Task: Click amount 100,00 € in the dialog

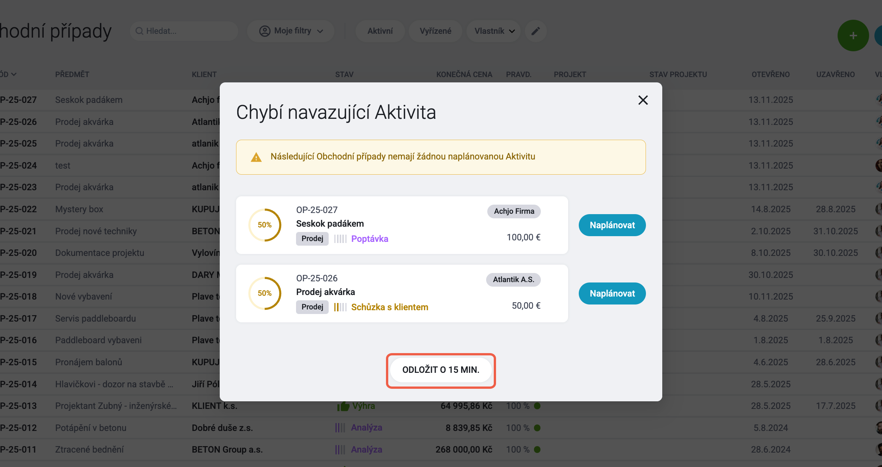Action: coord(523,237)
